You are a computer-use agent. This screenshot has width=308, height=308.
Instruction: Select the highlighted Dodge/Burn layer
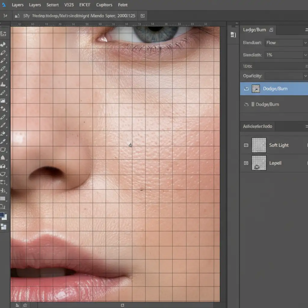pyautogui.click(x=275, y=89)
